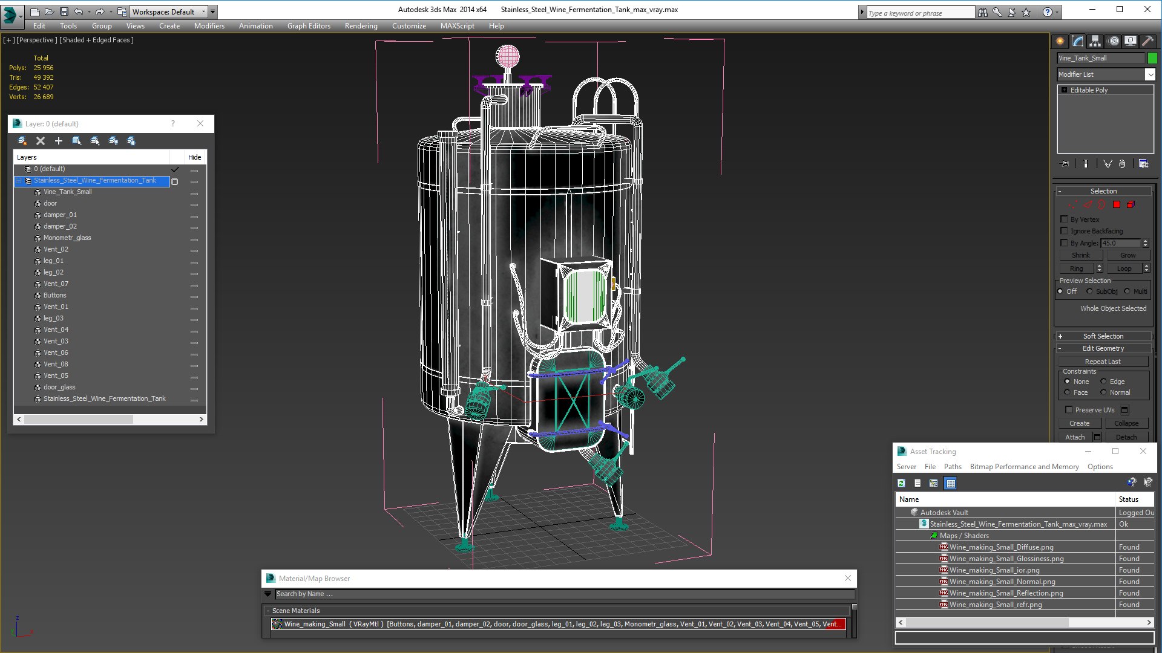Open the Modifiers menu
Screen dimensions: 1162x653
[209, 26]
